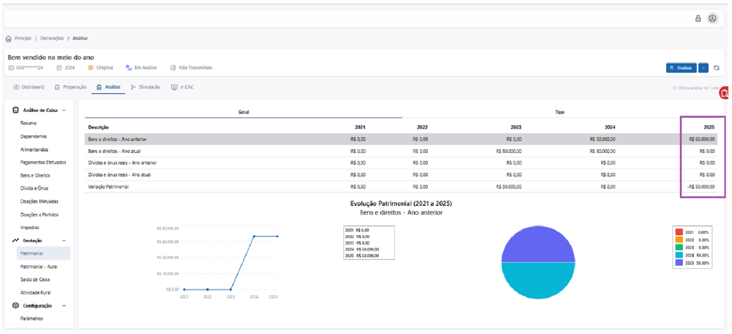Click the Análise de Caixa clipboard icon
Viewport: 732px width, 334px height.
click(15, 110)
